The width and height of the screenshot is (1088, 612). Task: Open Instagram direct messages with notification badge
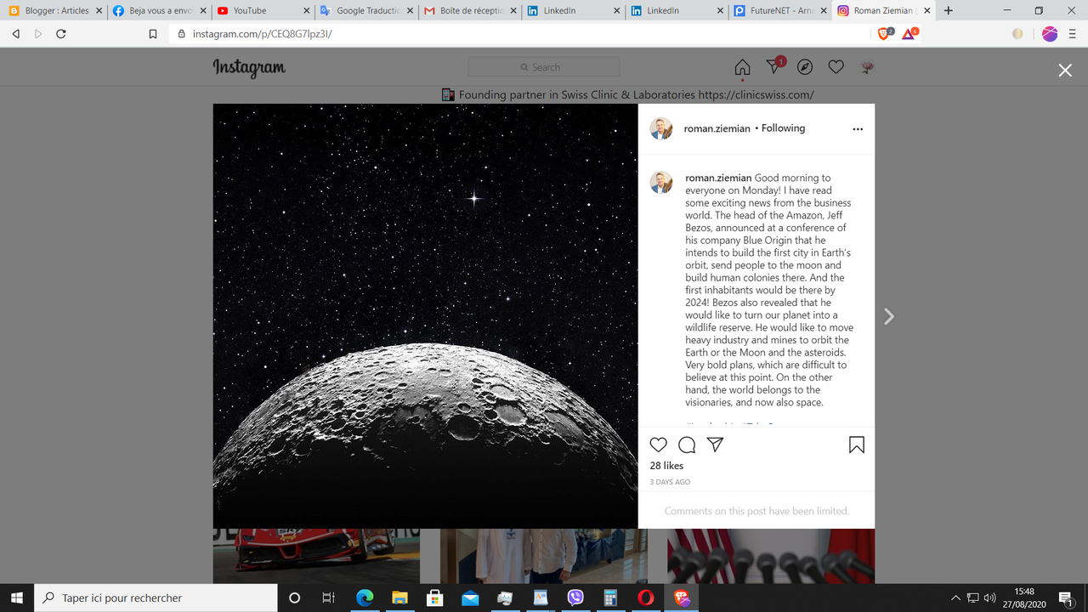(775, 65)
